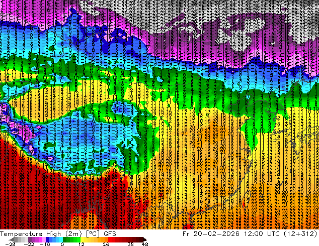Image resolution: width=319 pixels, height=246 pixels.
Task: Pick the bright red swatch above 26
Action: coord(110,239)
